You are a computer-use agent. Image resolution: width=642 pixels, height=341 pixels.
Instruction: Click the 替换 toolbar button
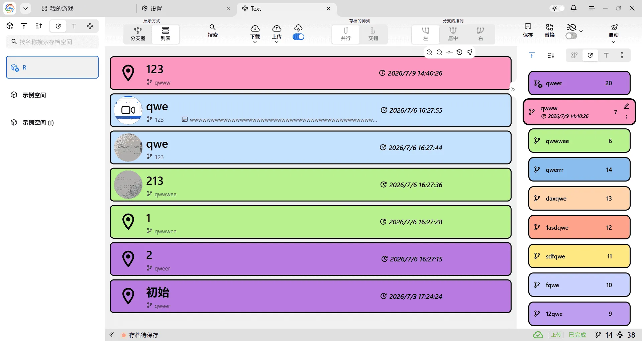(x=550, y=30)
